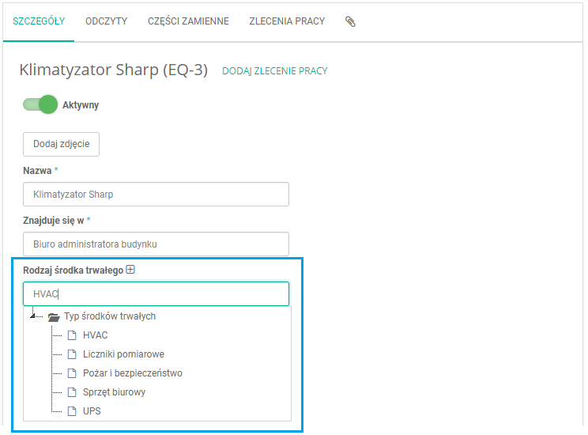Select HVAC in the asset type tree

[x=96, y=335]
